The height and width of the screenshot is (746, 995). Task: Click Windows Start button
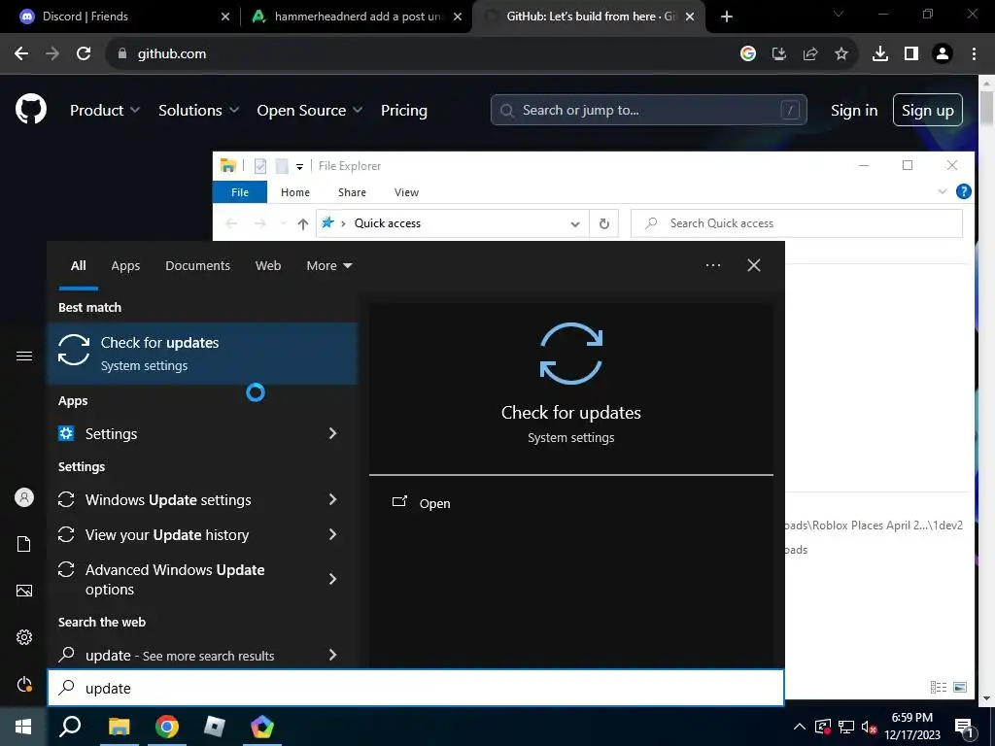pyautogui.click(x=23, y=727)
